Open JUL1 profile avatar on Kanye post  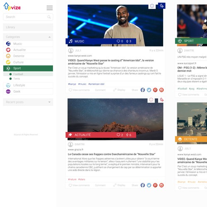(x=71, y=51)
